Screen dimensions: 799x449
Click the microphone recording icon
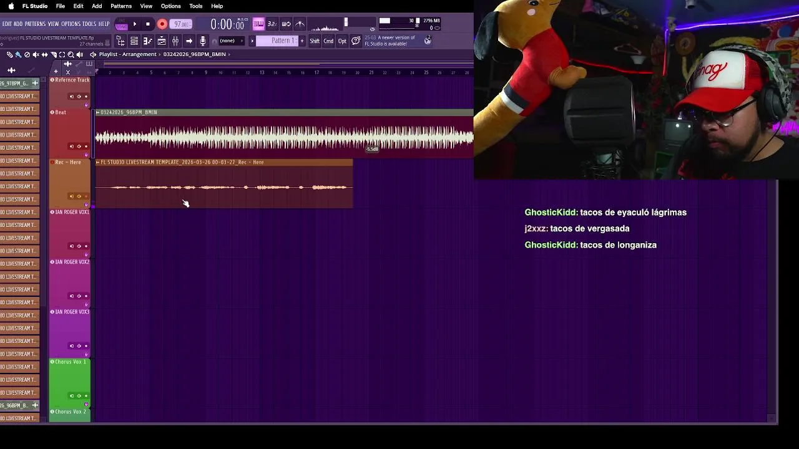tap(203, 41)
